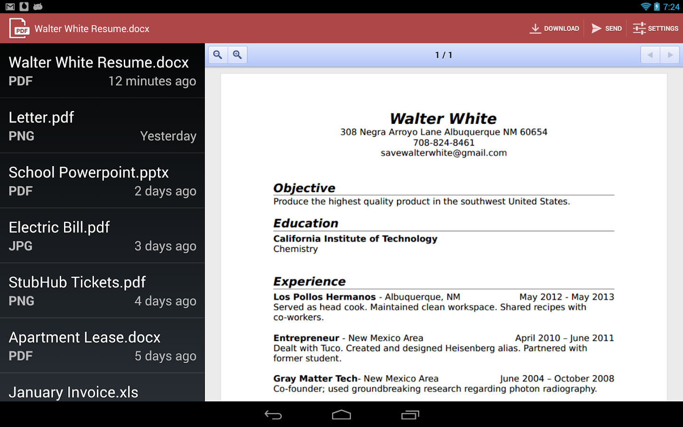Tap the Android Home navigation button
683x427 pixels.
coord(341,415)
